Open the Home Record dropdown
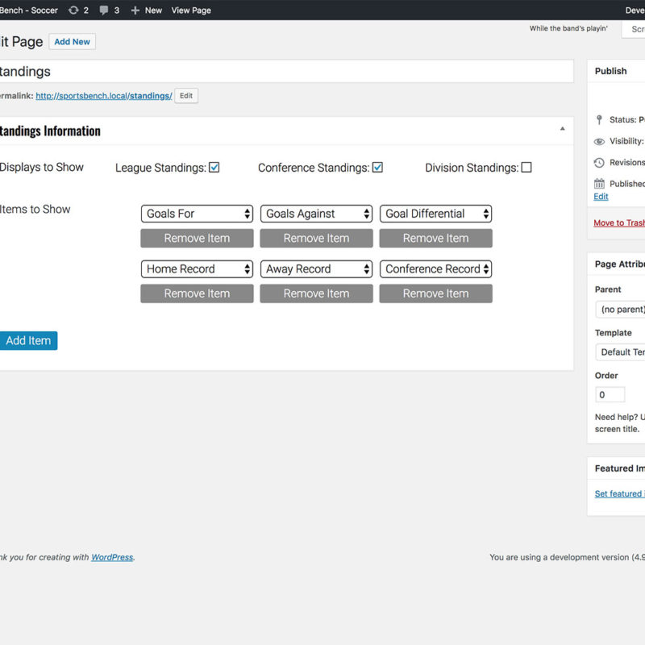645x645 pixels. pos(197,269)
